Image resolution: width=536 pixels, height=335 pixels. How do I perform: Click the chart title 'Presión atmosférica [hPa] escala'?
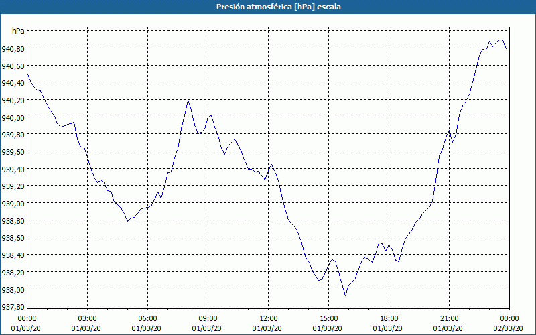tap(279, 7)
